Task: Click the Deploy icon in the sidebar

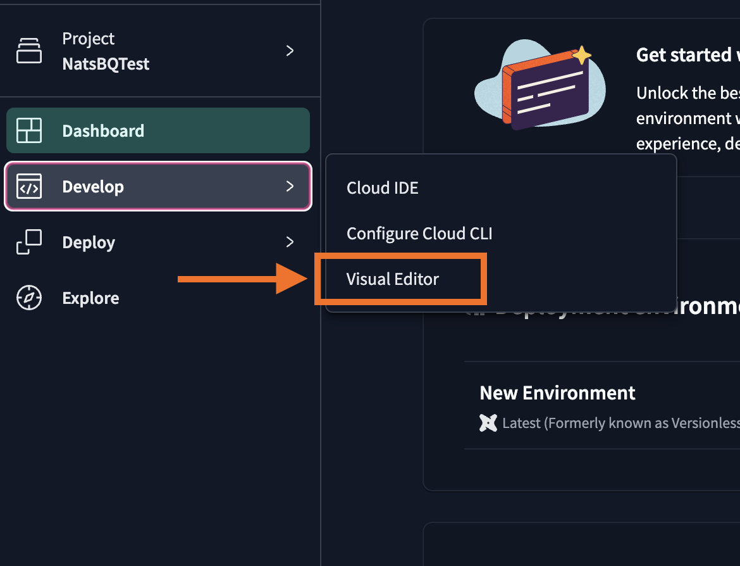Action: pos(30,242)
